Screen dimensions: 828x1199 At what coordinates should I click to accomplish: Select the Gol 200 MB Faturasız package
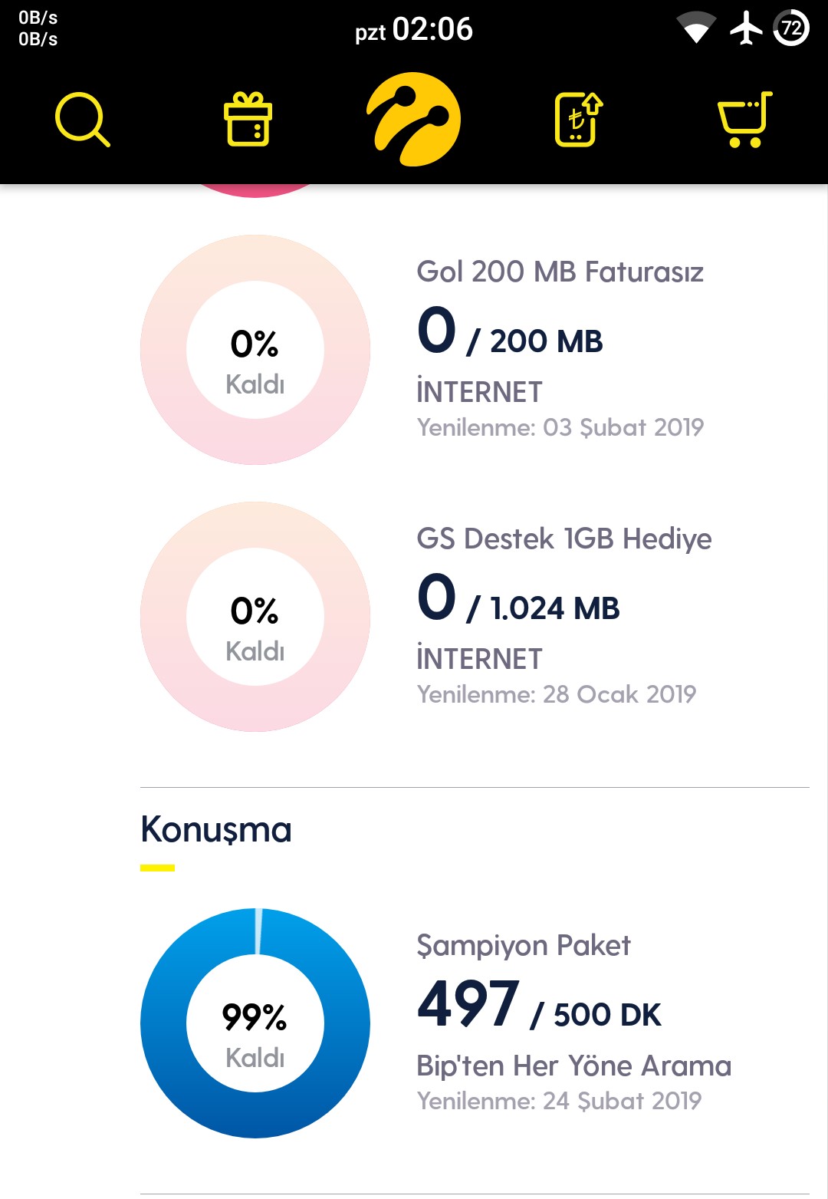tap(560, 272)
